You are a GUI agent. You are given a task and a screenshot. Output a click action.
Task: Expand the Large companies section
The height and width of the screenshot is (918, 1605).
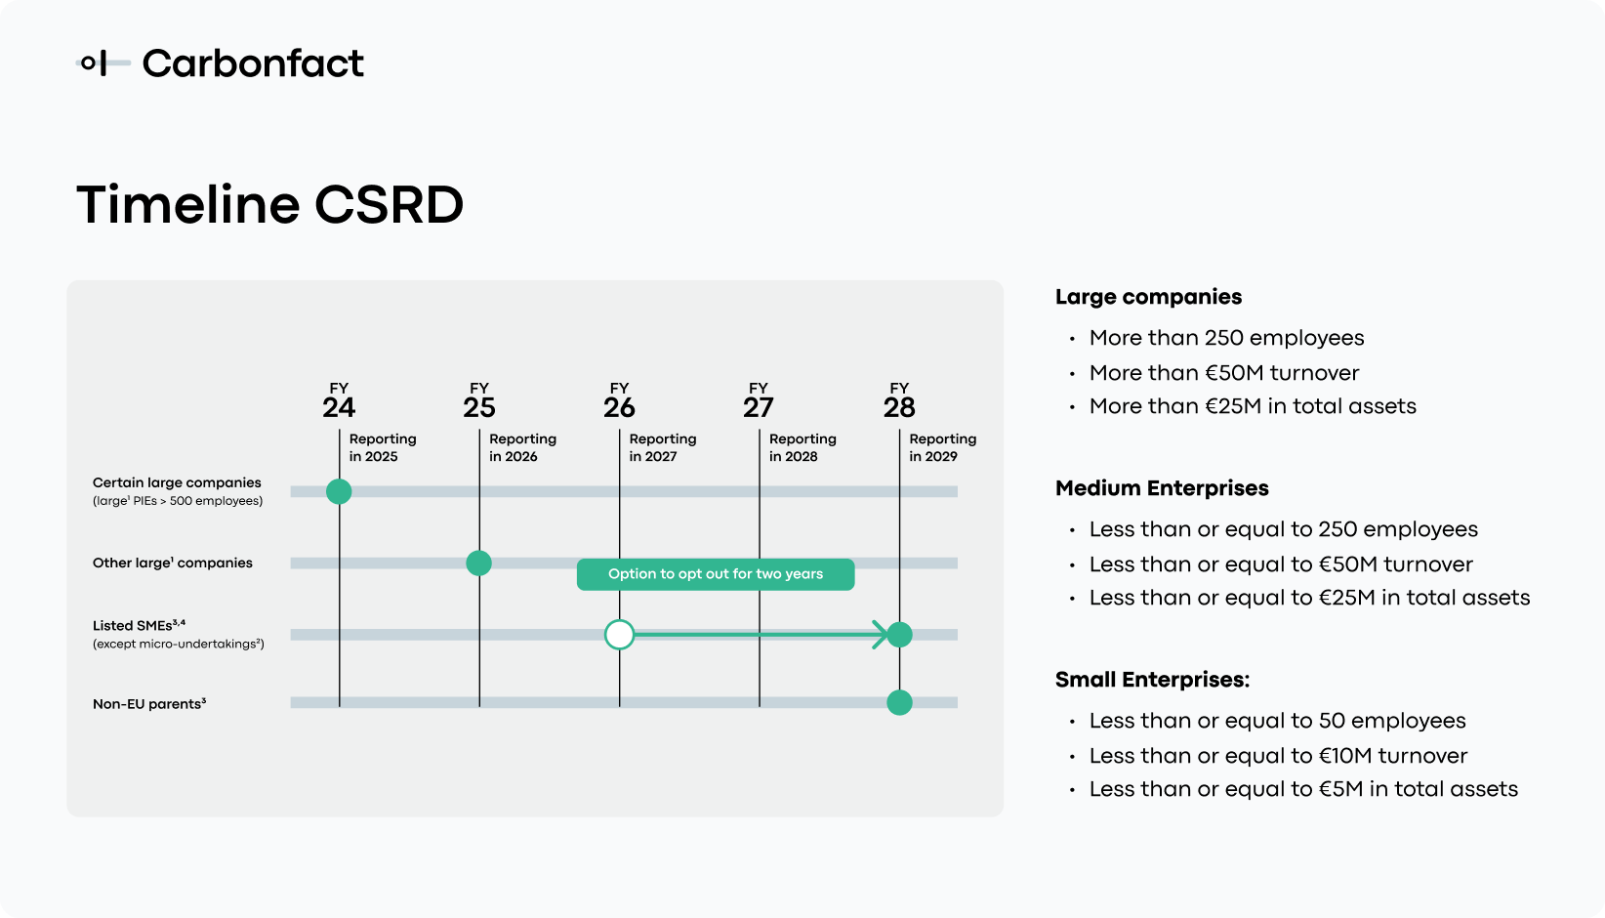1148,297
